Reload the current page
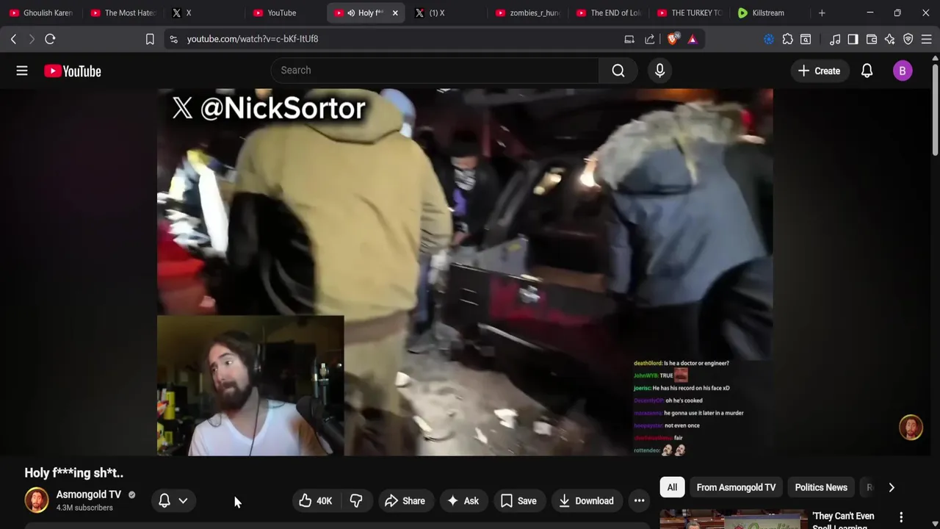940x529 pixels. (50, 39)
